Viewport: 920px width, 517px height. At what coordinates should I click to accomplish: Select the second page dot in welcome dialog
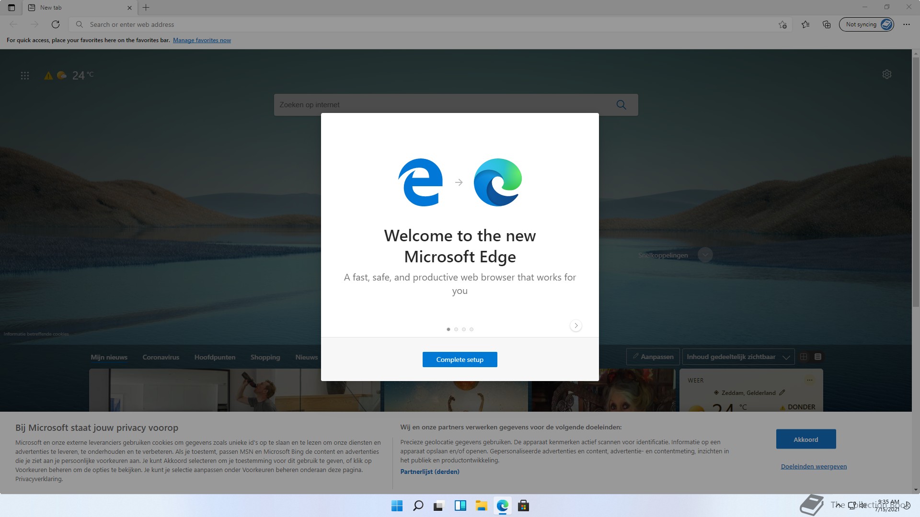pyautogui.click(x=456, y=329)
